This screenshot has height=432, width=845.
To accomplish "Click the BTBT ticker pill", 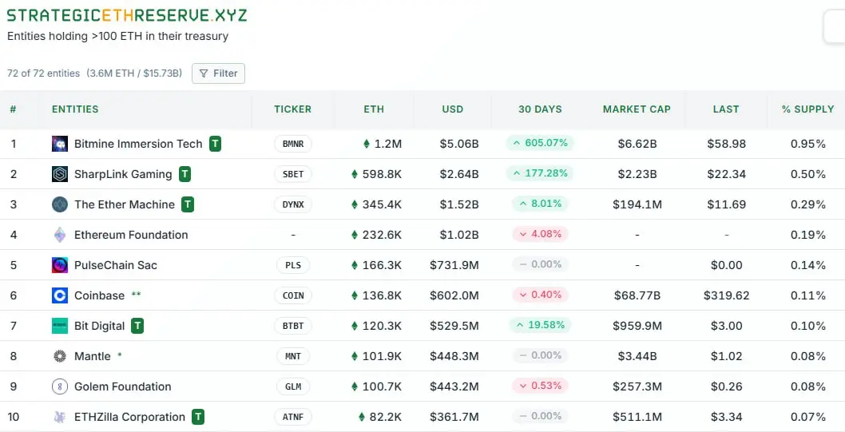I will click(293, 326).
